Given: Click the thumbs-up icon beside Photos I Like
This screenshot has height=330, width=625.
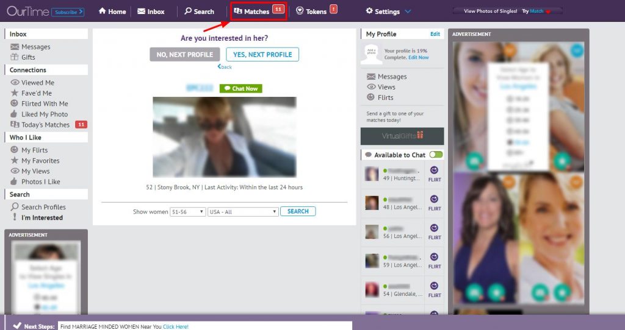Looking at the screenshot, I should [x=14, y=181].
